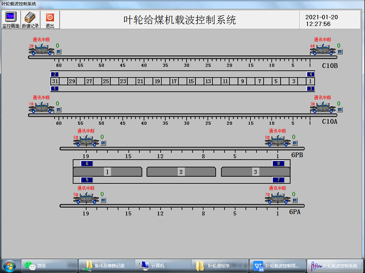Select feeder 5# on track 6PA
The width and height of the screenshot is (365, 273).
(x=86, y=198)
